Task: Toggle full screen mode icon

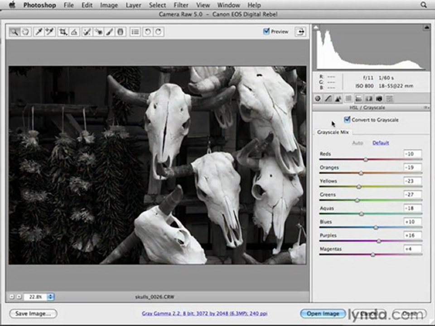Action: click(x=300, y=32)
